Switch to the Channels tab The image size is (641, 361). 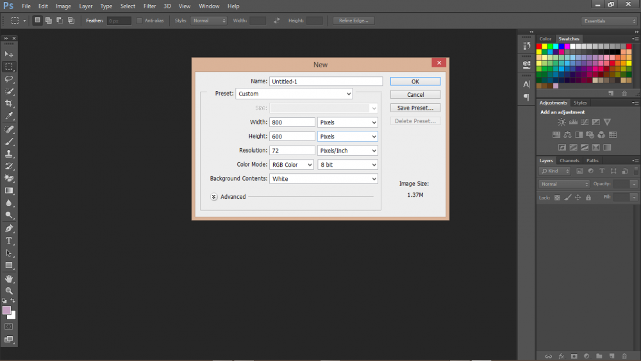point(569,161)
